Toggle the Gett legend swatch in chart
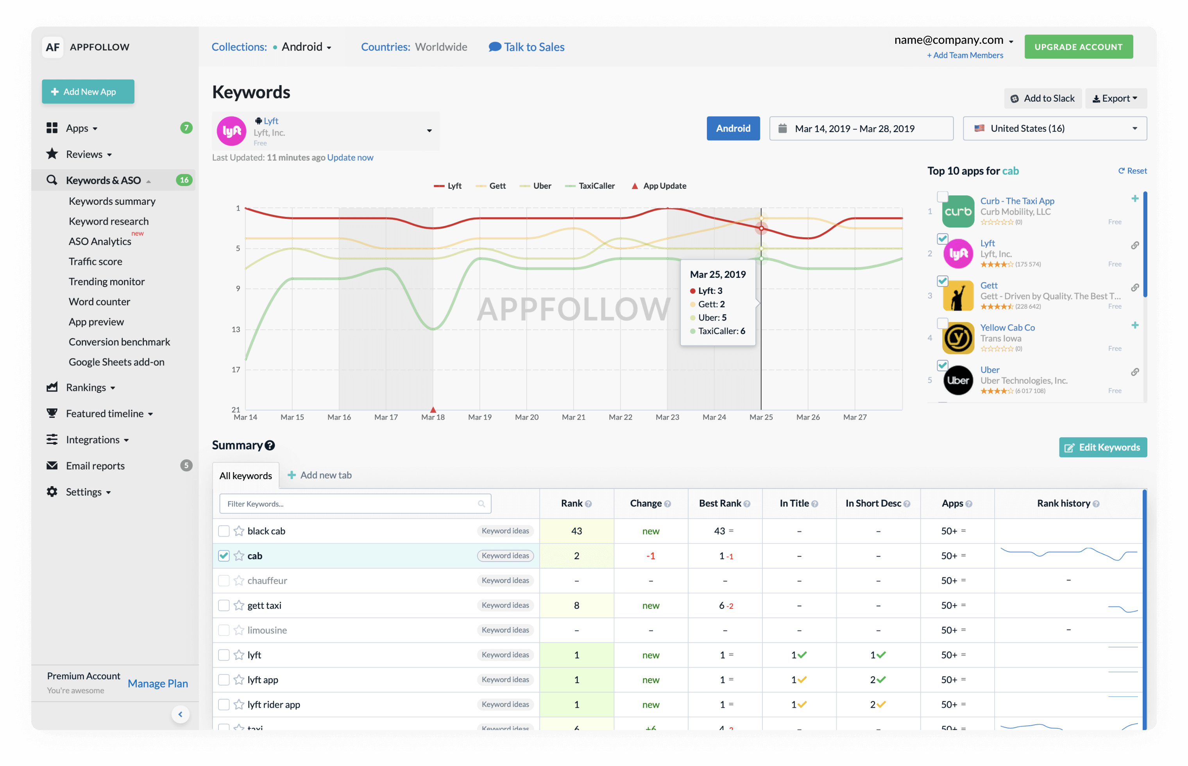 [x=480, y=186]
